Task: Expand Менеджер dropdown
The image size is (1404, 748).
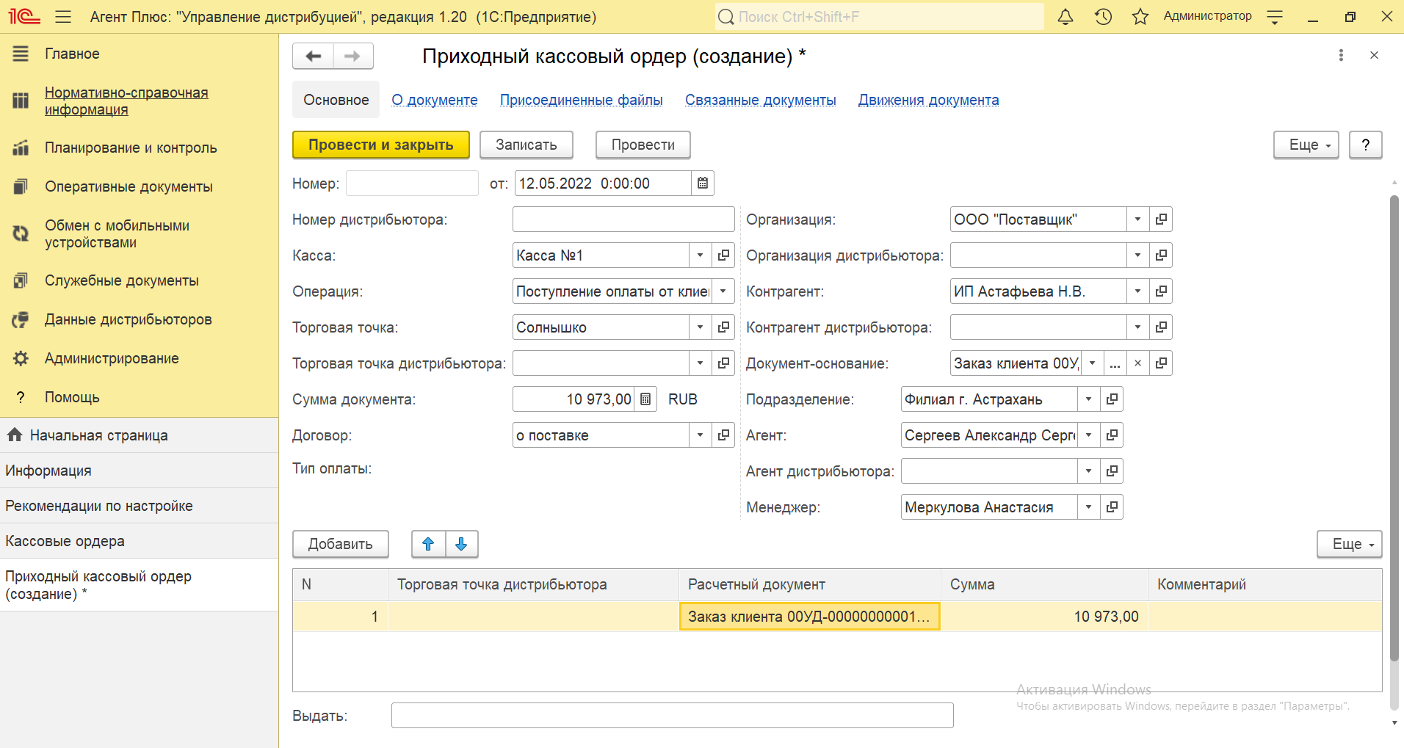Action: pyautogui.click(x=1088, y=507)
